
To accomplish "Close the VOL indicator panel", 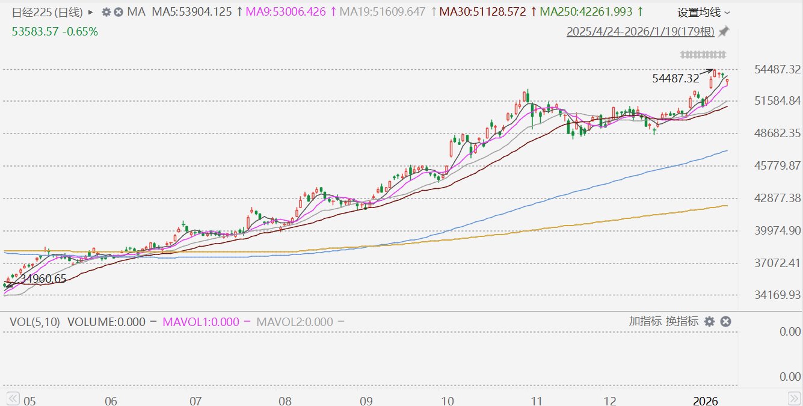I will 726,322.
